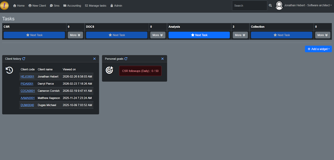Click timestamp 2025-10-09 7:03:52 AM
This screenshot has width=334, height=160.
[77, 105]
